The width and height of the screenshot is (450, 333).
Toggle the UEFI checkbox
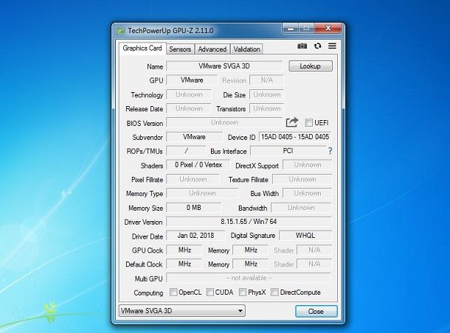[x=308, y=123]
